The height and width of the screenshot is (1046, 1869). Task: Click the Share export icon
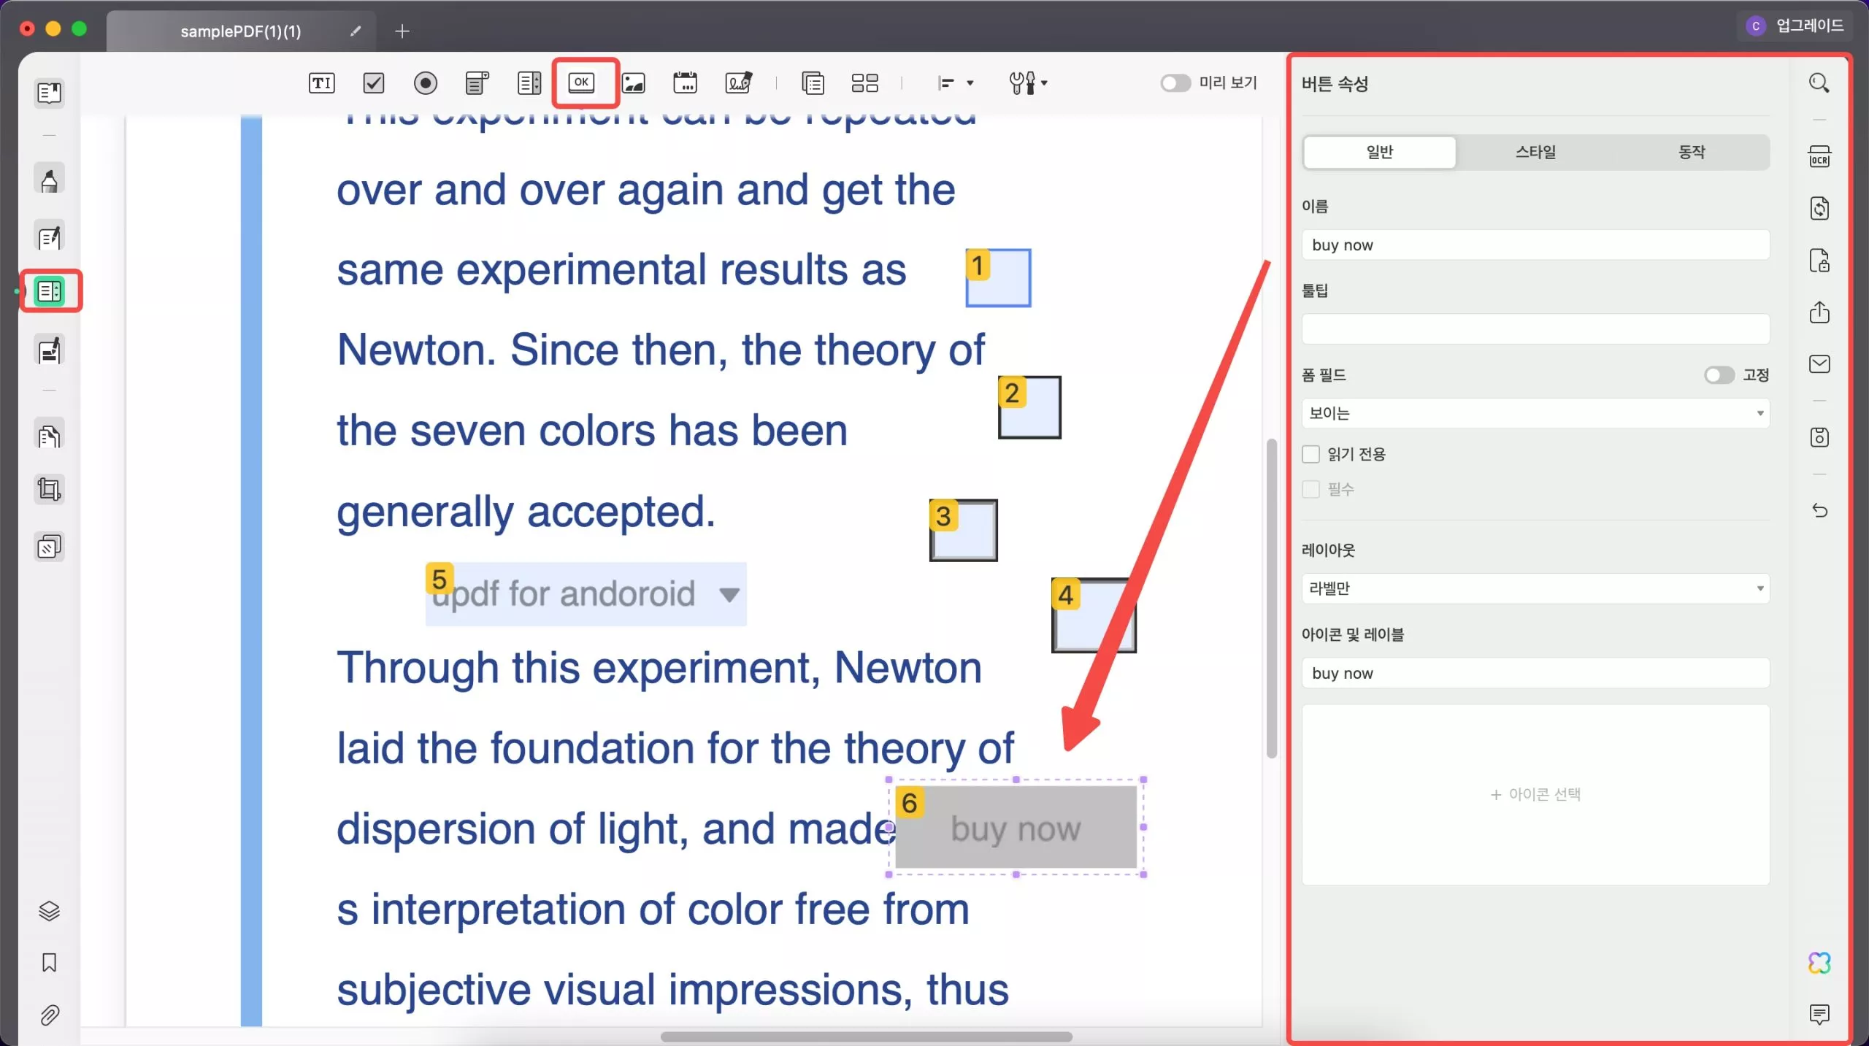(1819, 312)
